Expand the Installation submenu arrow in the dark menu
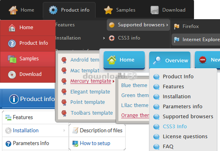 104,38
